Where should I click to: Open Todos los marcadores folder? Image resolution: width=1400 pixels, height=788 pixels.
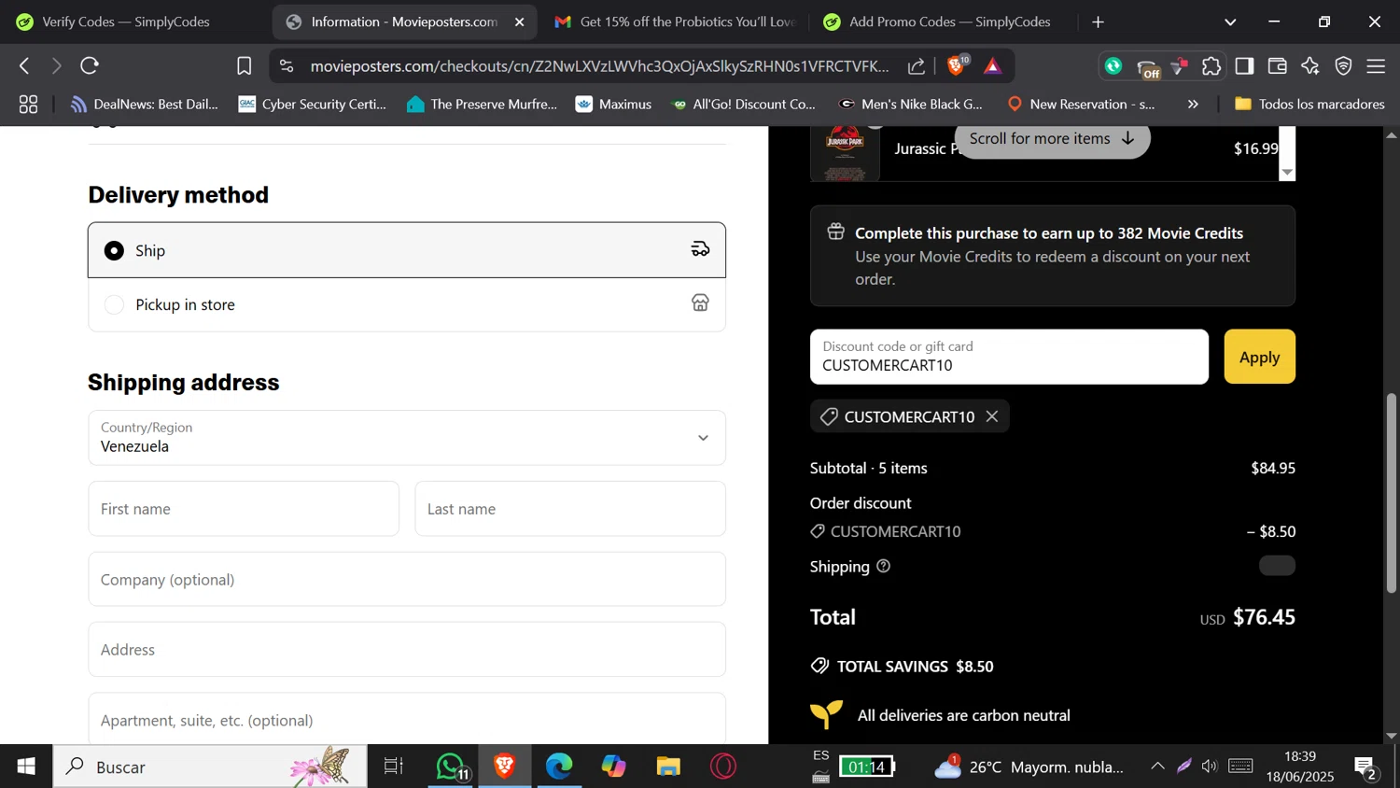[x=1309, y=105]
